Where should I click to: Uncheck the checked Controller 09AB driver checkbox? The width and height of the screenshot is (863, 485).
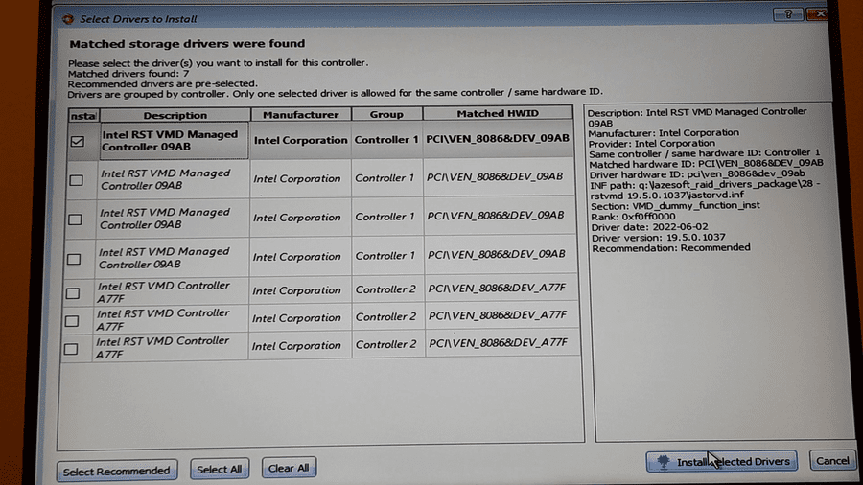tap(77, 141)
